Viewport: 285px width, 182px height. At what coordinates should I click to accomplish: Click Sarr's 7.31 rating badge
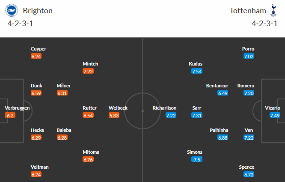[197, 116]
